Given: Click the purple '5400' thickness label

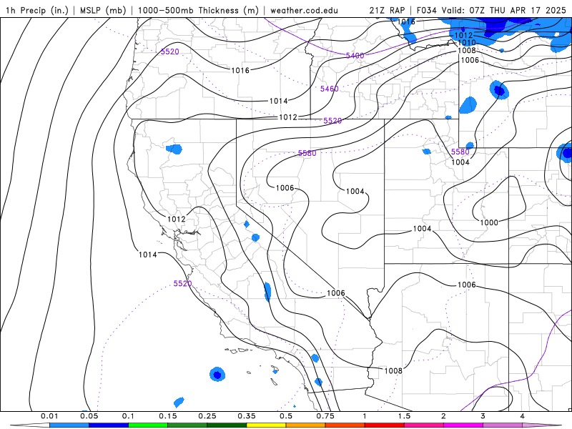Looking at the screenshot, I should pos(355,56).
